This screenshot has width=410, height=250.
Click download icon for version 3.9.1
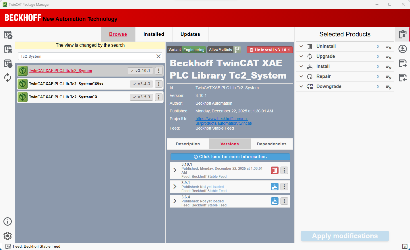tap(275, 187)
